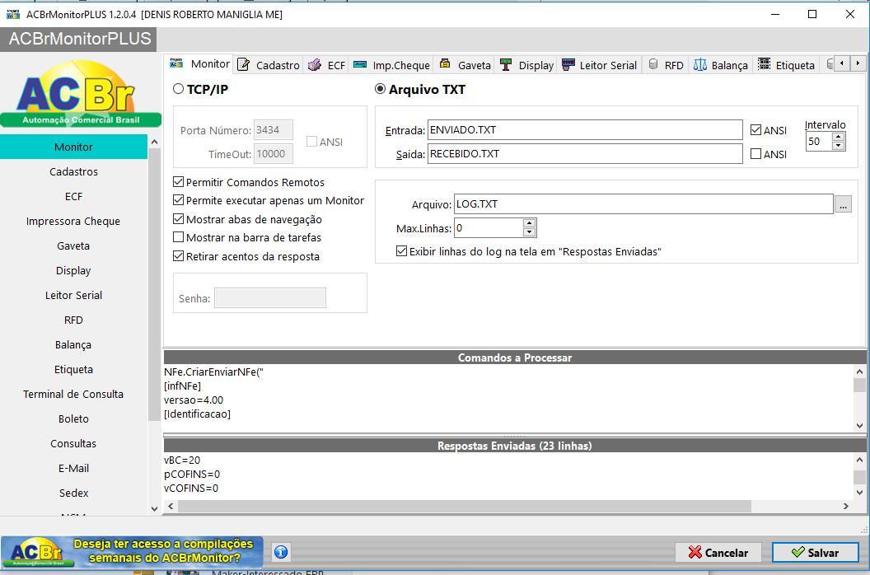
Task: Click the Max.Linhas value field
Action: click(489, 228)
